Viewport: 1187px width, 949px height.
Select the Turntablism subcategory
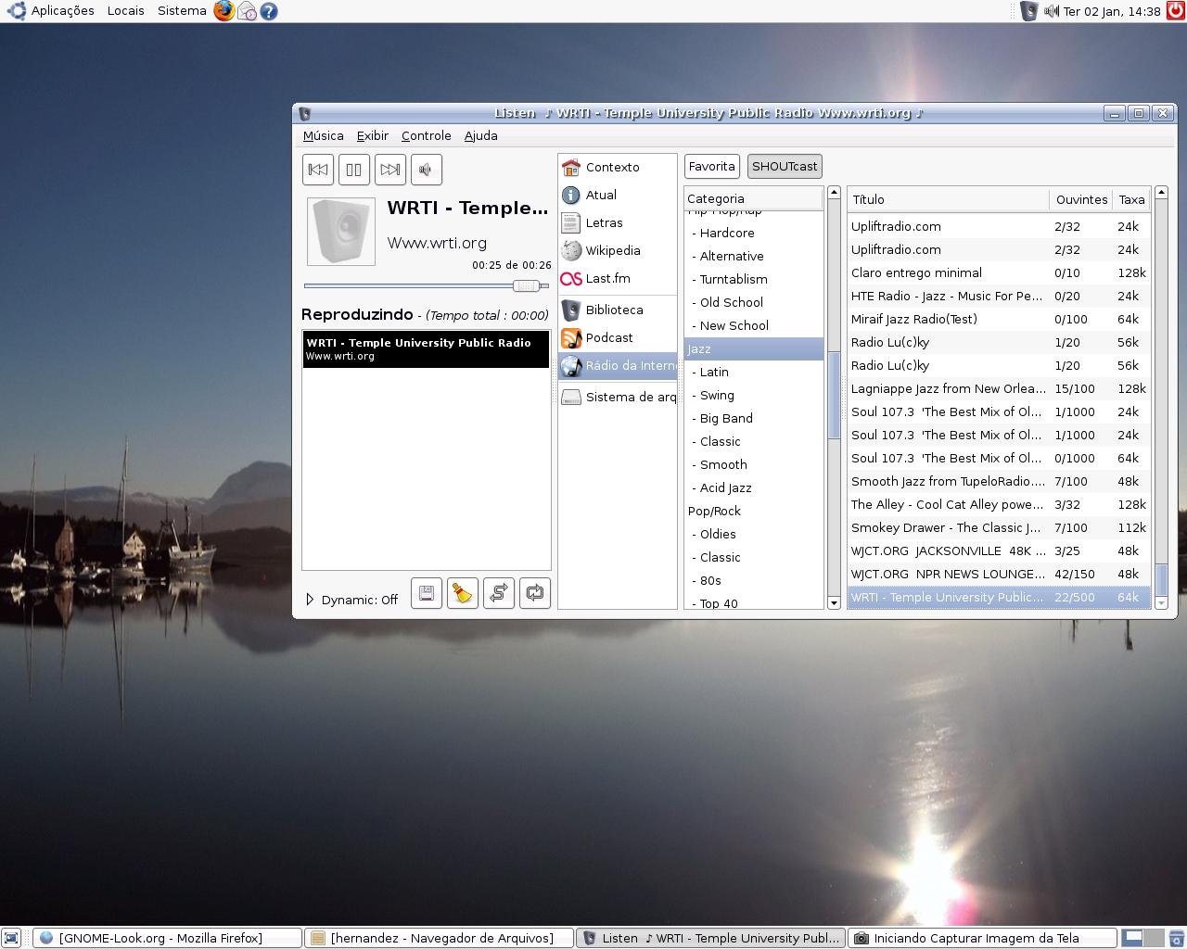tap(754, 279)
